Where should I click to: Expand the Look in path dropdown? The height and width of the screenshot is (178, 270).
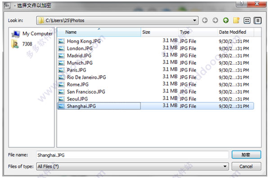tap(194, 21)
